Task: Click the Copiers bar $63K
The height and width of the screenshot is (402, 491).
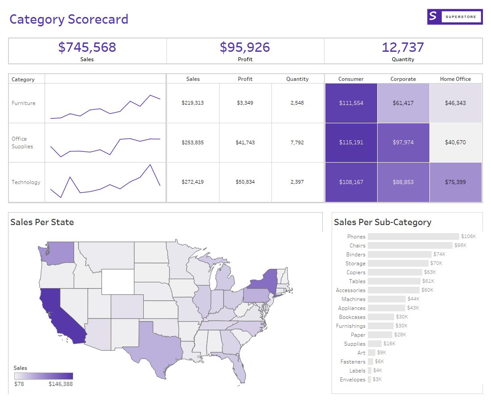Action: [x=395, y=272]
